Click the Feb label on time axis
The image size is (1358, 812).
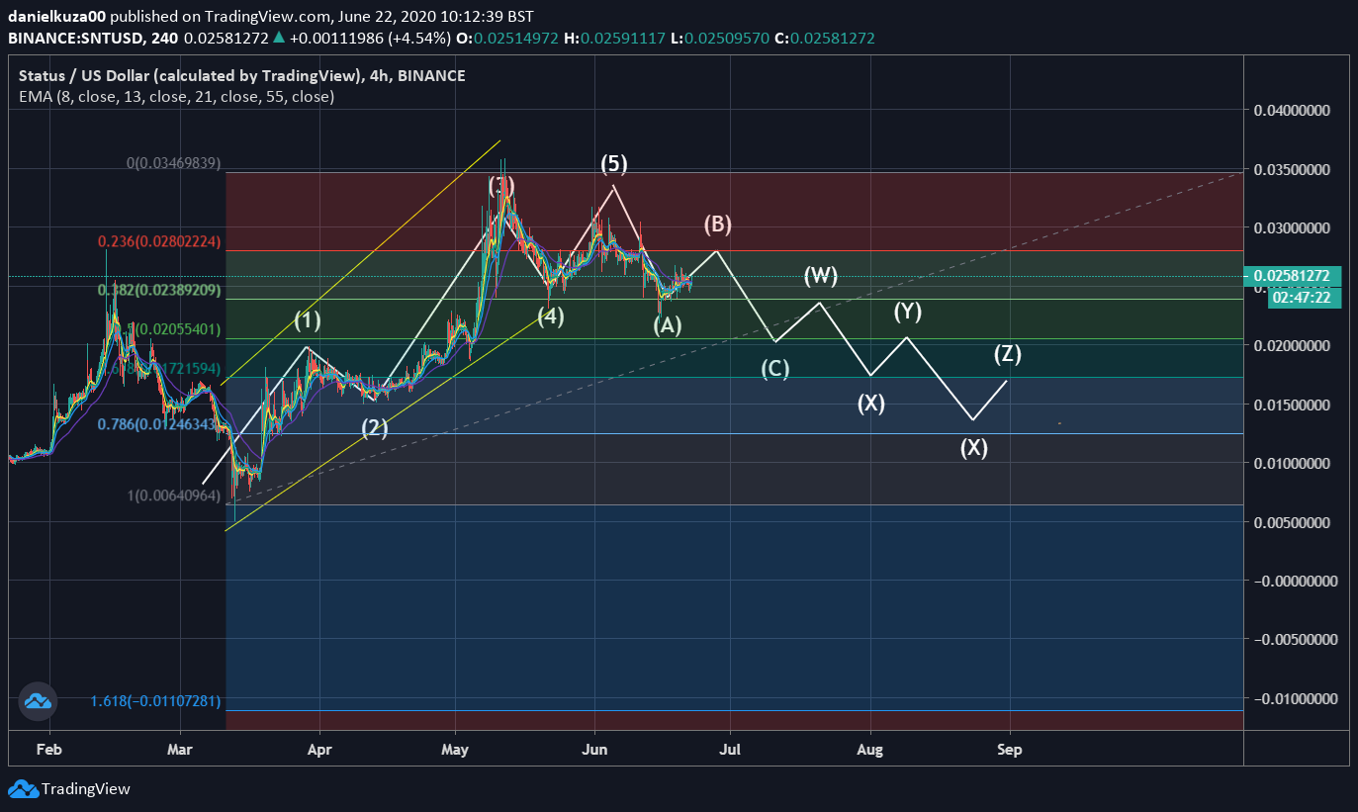pos(48,750)
